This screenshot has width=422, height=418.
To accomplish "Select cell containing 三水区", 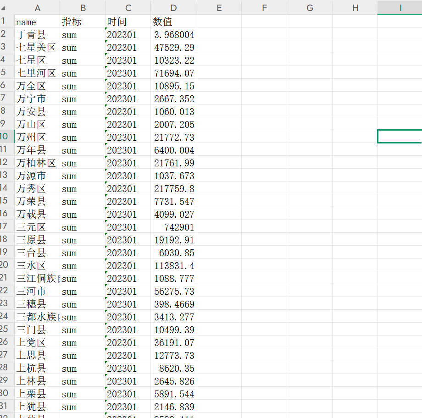I will click(x=37, y=264).
